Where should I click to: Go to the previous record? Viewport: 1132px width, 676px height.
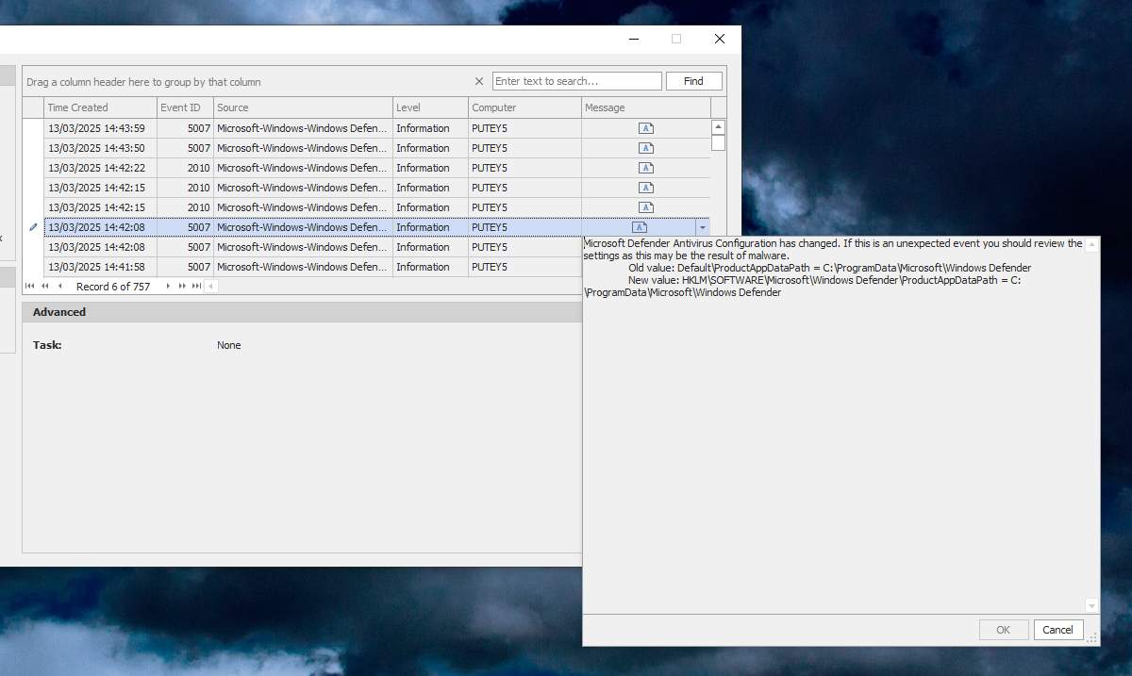pyautogui.click(x=59, y=286)
